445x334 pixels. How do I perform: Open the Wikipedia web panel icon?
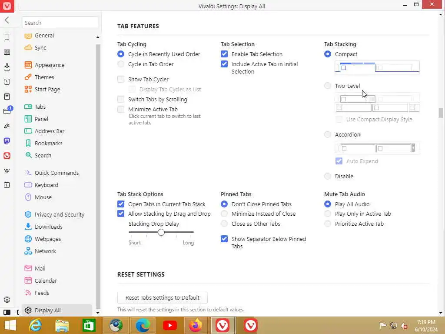pos(7,170)
